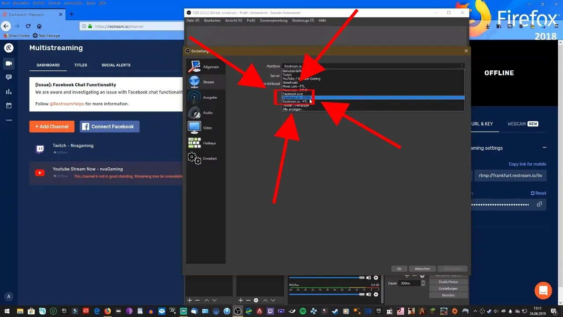Open the Ausgabe settings category

(206, 97)
